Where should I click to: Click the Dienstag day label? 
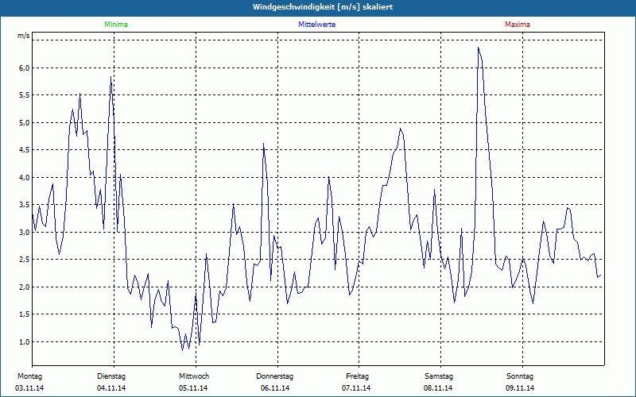tap(111, 376)
